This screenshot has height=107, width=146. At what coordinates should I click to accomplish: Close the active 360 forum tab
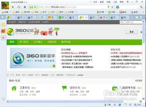(86, 17)
